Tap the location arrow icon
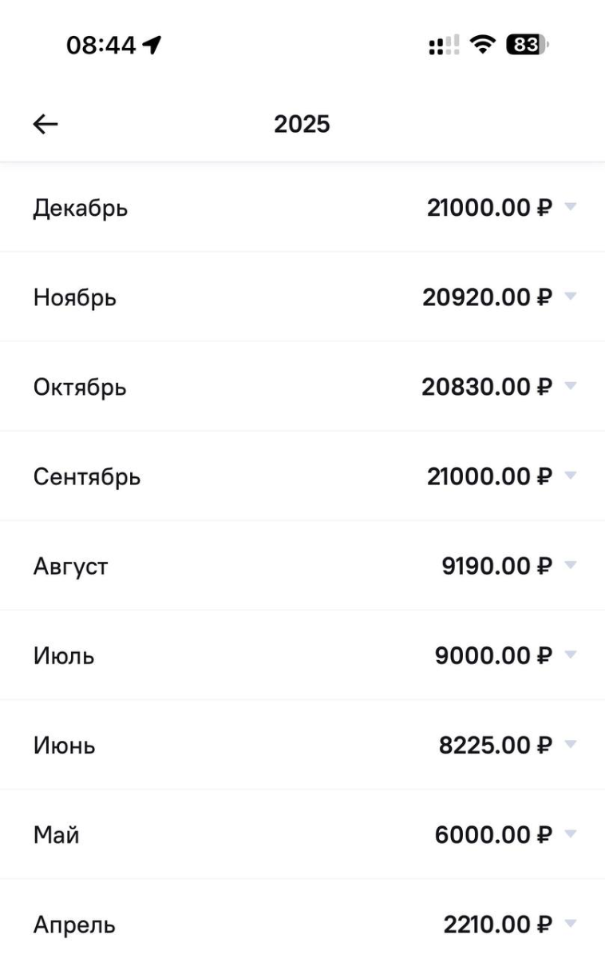Image resolution: width=605 pixels, height=959 pixels. 152,46
